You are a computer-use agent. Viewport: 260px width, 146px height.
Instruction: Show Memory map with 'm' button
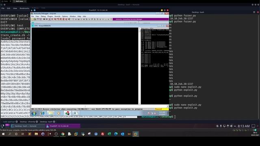point(78,19)
